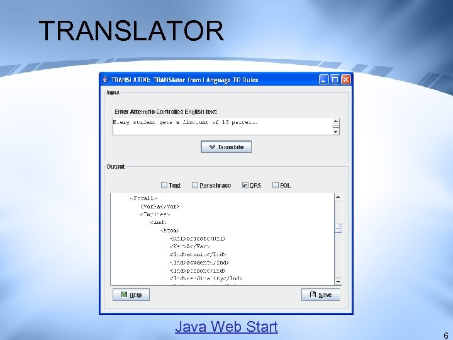
Task: Click the "<Ind>cardinality</Ind>" output line
Action: [206, 279]
